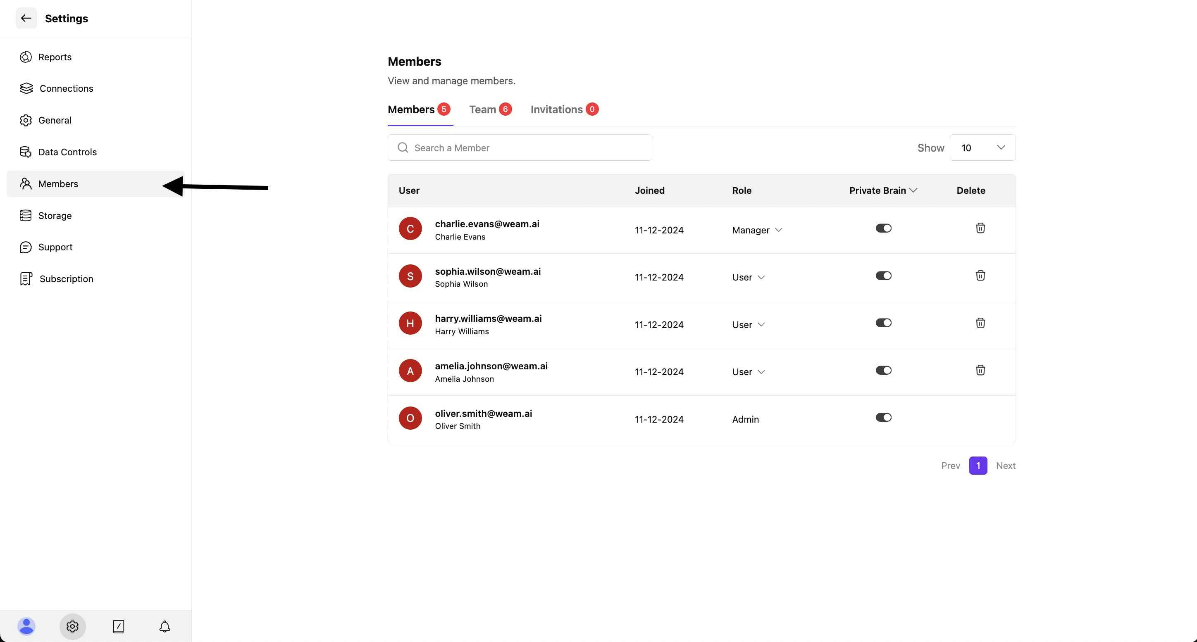The height and width of the screenshot is (642, 1197).
Task: Remove Amelia Johnson using the trash icon
Action: 980,370
